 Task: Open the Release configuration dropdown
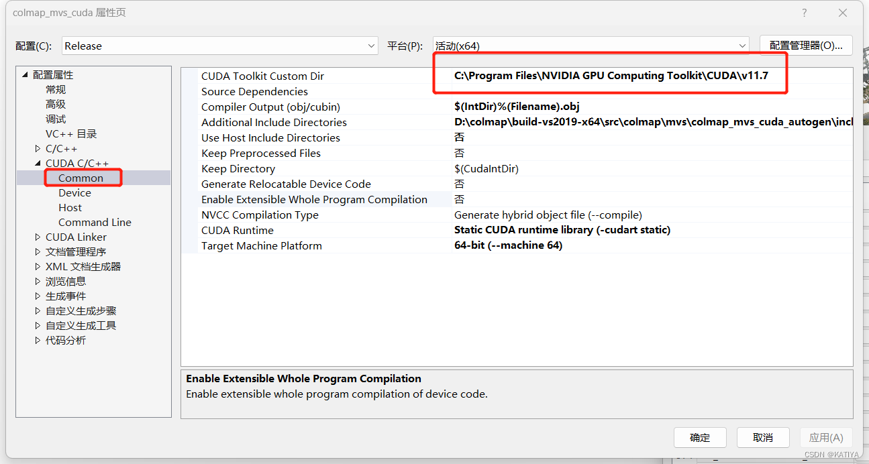[370, 45]
